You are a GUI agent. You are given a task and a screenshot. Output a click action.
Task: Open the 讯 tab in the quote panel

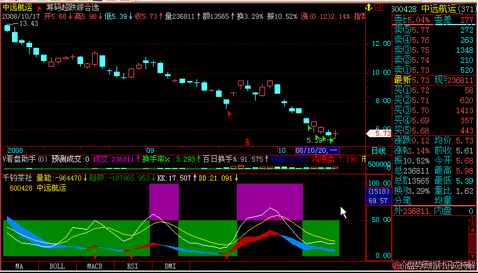[x=449, y=265]
